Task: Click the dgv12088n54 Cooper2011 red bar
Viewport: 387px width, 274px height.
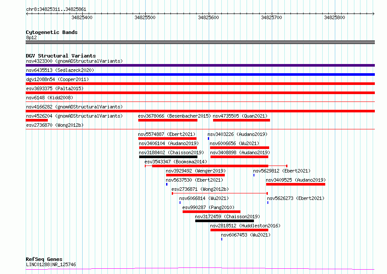Action: (200, 84)
